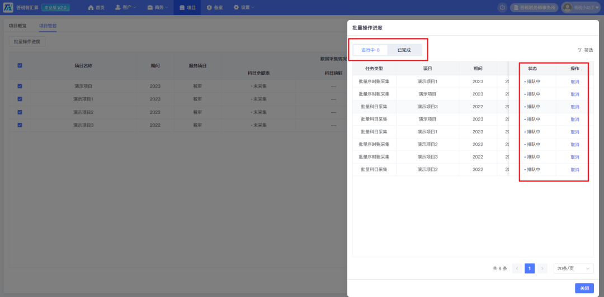
Task: Cancel the 批量序时账采集 task for 演示项目
Action: pos(575,94)
